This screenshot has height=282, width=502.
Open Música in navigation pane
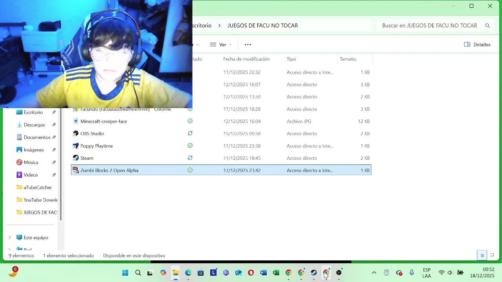coord(31,163)
